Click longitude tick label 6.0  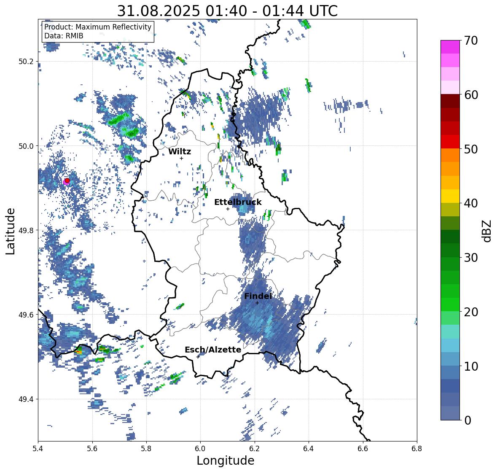click(x=200, y=448)
